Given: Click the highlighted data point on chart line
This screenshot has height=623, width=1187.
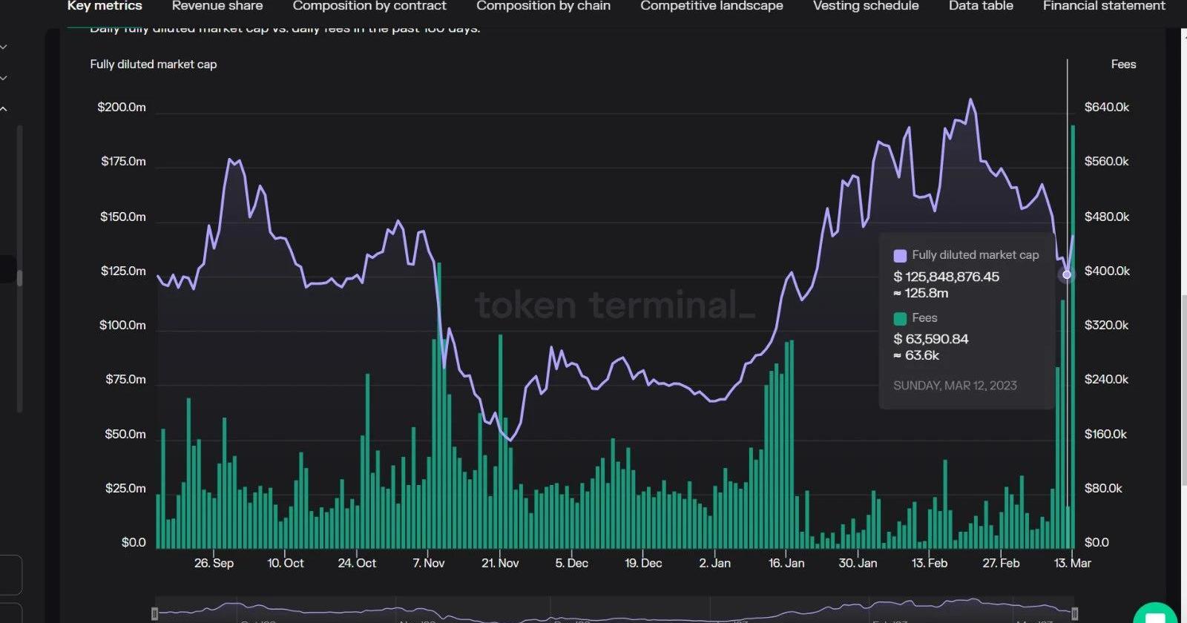Looking at the screenshot, I should pyautogui.click(x=1067, y=274).
